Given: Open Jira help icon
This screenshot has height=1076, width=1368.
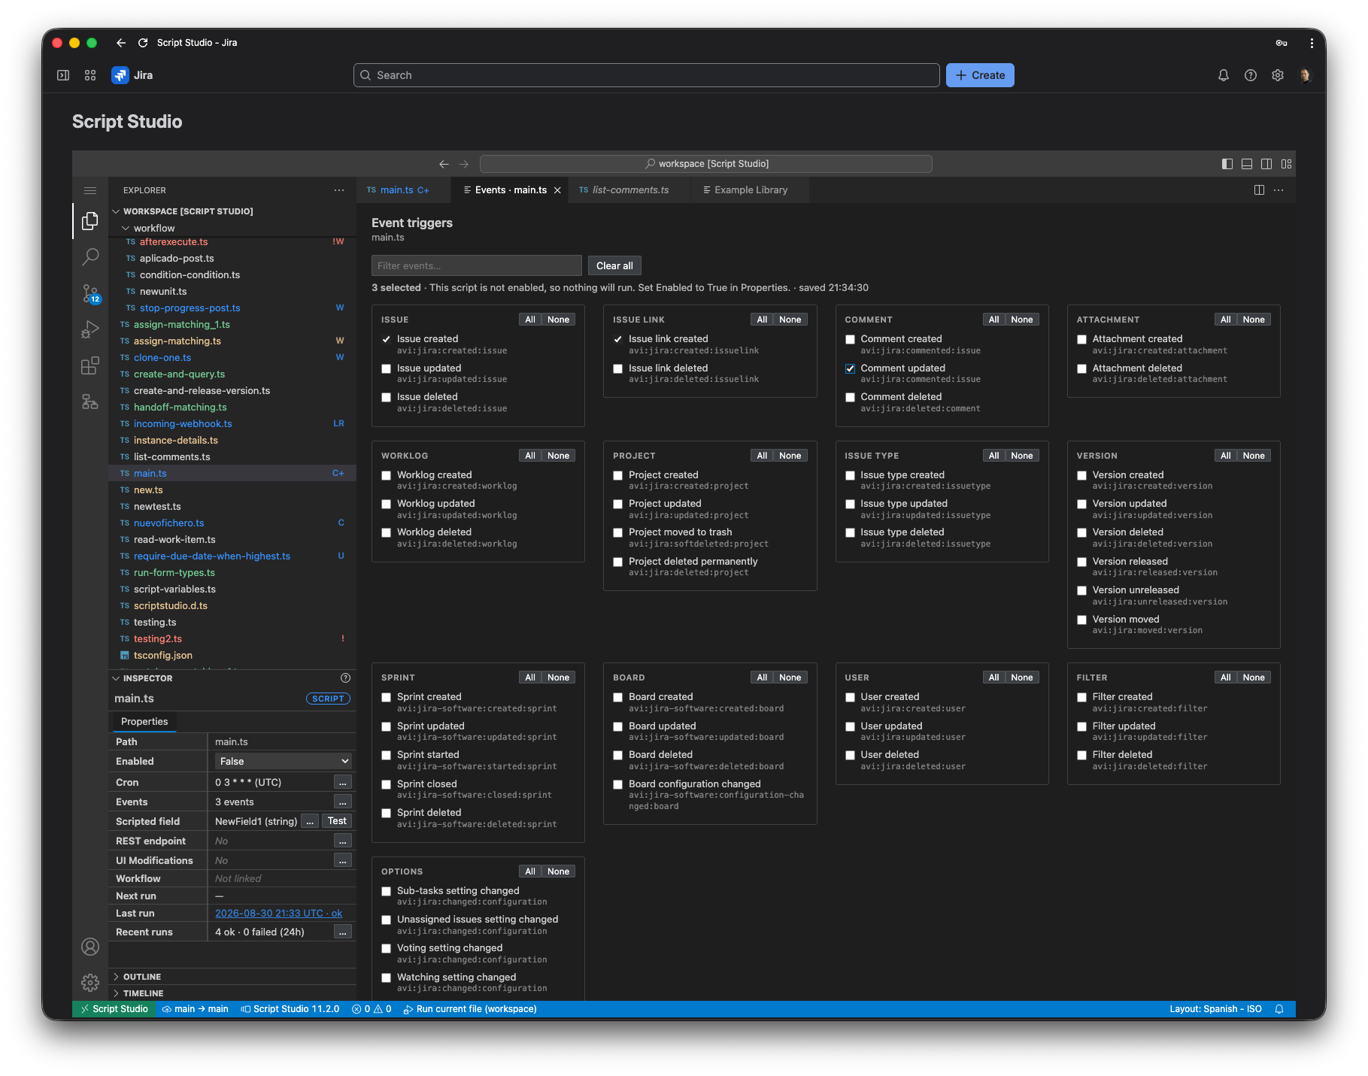Looking at the screenshot, I should 1251,75.
